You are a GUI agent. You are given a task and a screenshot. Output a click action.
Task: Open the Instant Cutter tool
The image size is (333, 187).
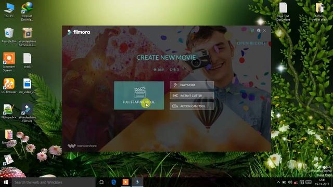191,96
